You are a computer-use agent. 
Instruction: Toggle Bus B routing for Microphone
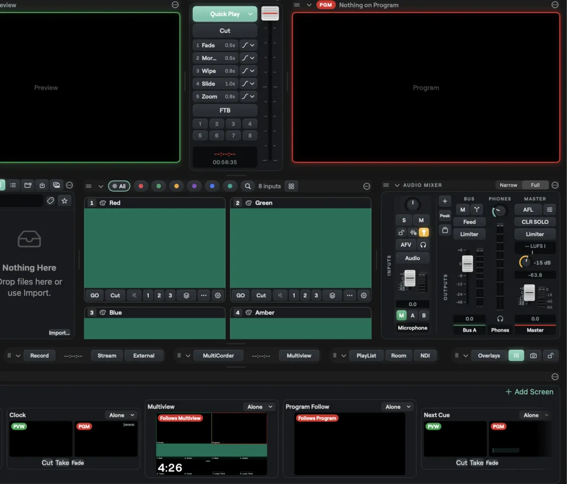coord(424,315)
